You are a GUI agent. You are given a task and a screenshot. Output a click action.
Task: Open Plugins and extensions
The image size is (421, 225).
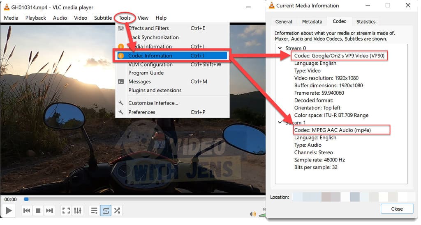(x=173, y=91)
